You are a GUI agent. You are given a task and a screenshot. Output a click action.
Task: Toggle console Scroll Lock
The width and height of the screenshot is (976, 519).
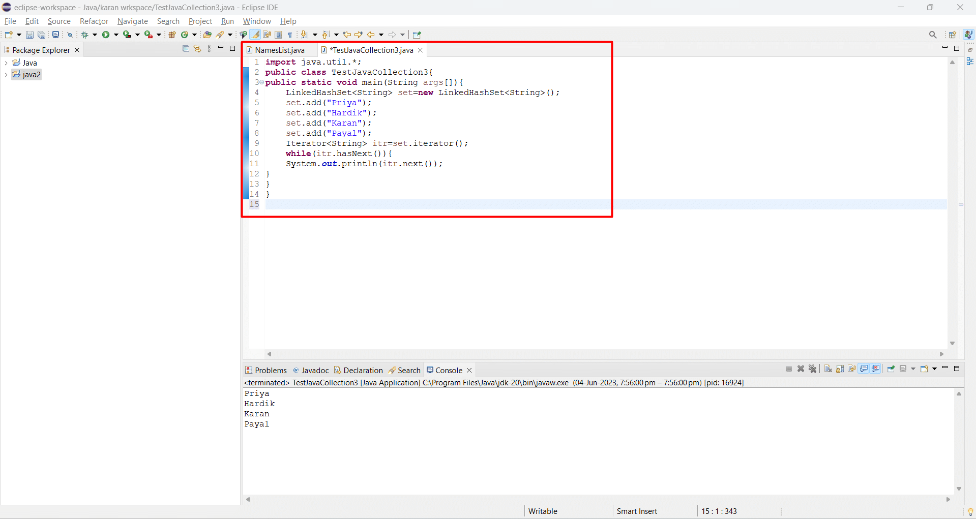(x=840, y=369)
